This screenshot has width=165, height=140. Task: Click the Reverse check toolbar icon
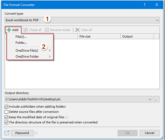click(x=47, y=30)
